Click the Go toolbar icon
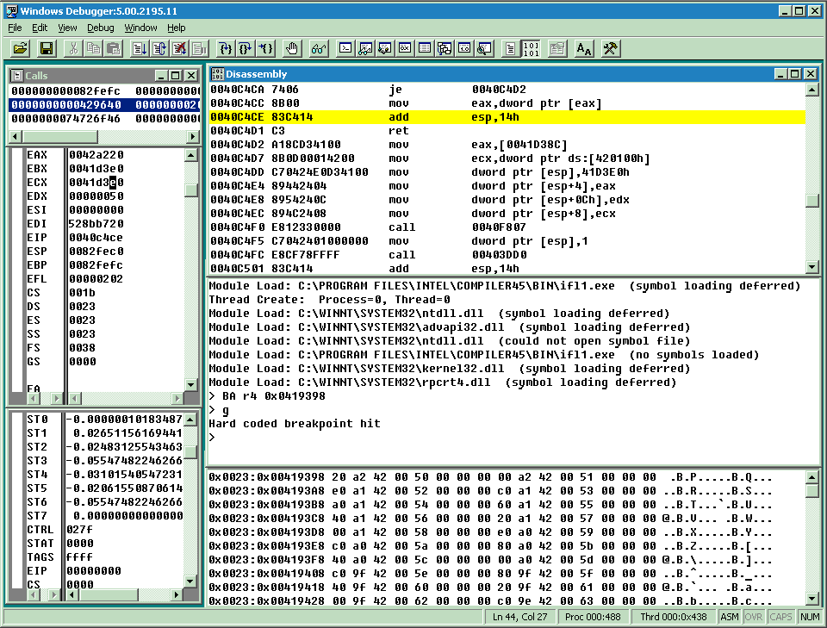The image size is (827, 628). click(x=140, y=49)
